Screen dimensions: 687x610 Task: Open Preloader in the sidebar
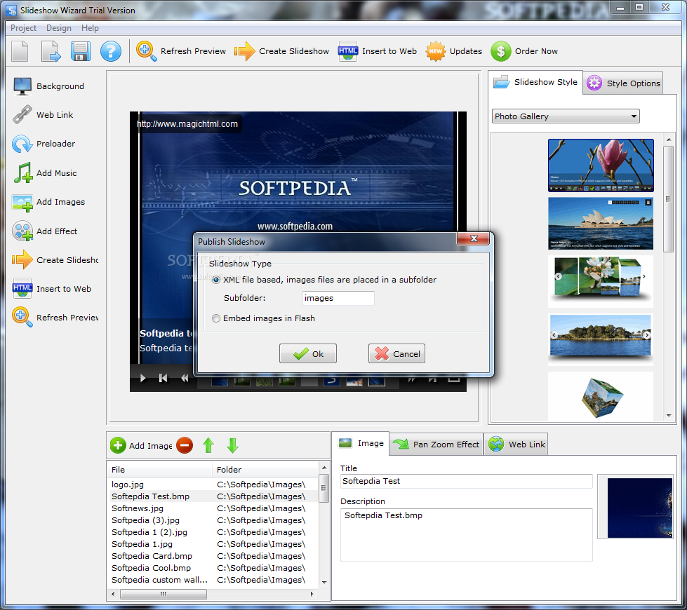coord(44,144)
